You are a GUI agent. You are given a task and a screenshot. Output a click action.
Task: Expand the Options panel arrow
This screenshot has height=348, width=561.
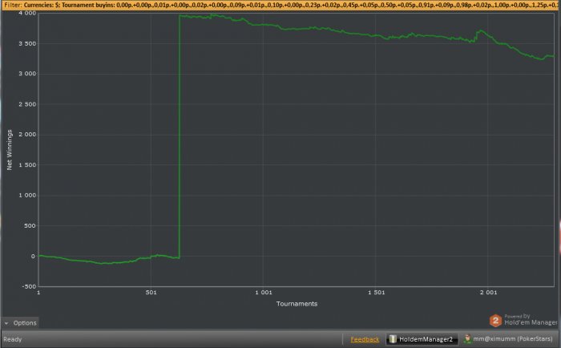pyautogui.click(x=6, y=323)
